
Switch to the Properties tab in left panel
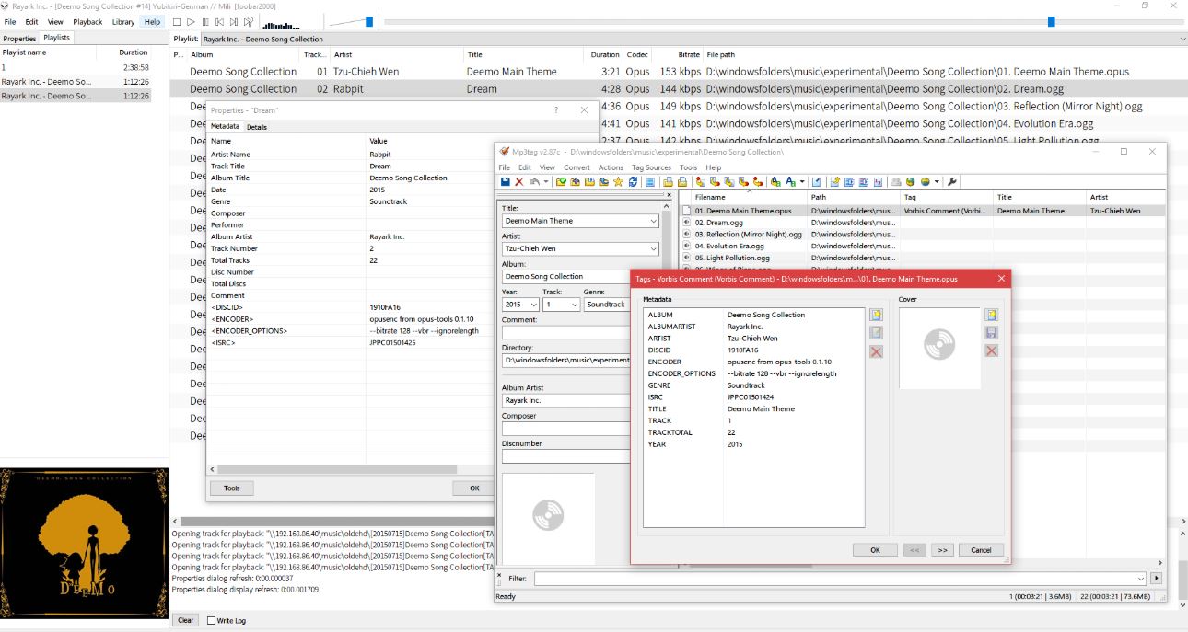click(19, 39)
